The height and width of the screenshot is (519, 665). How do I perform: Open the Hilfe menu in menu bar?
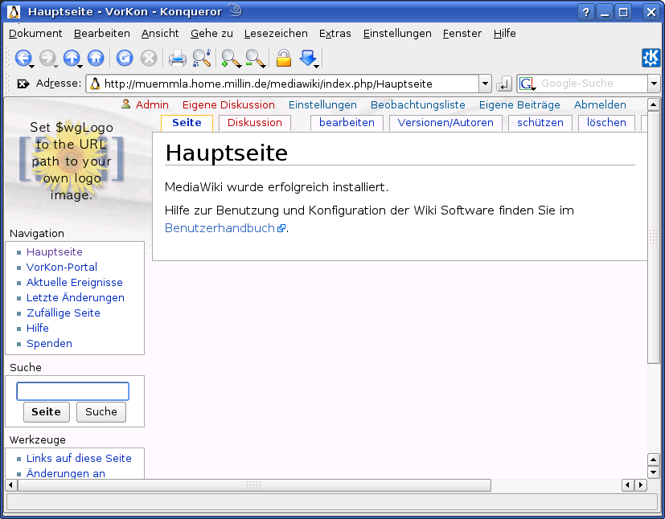(504, 34)
